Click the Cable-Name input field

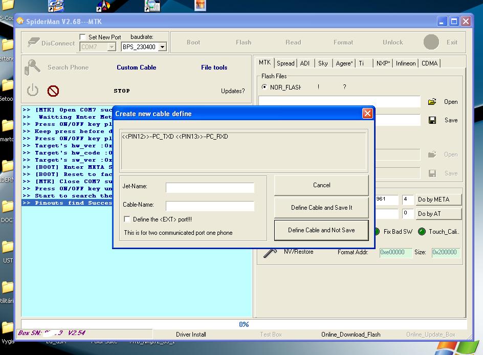[210, 206]
